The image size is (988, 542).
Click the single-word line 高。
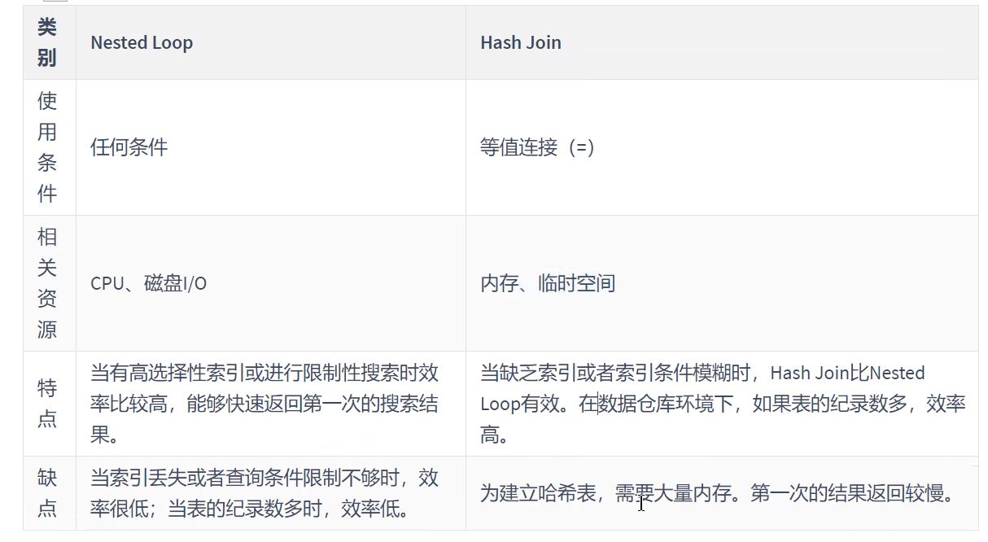[494, 435]
